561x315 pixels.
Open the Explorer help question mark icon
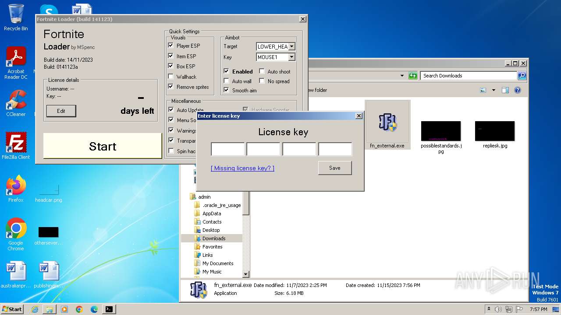coord(518,90)
